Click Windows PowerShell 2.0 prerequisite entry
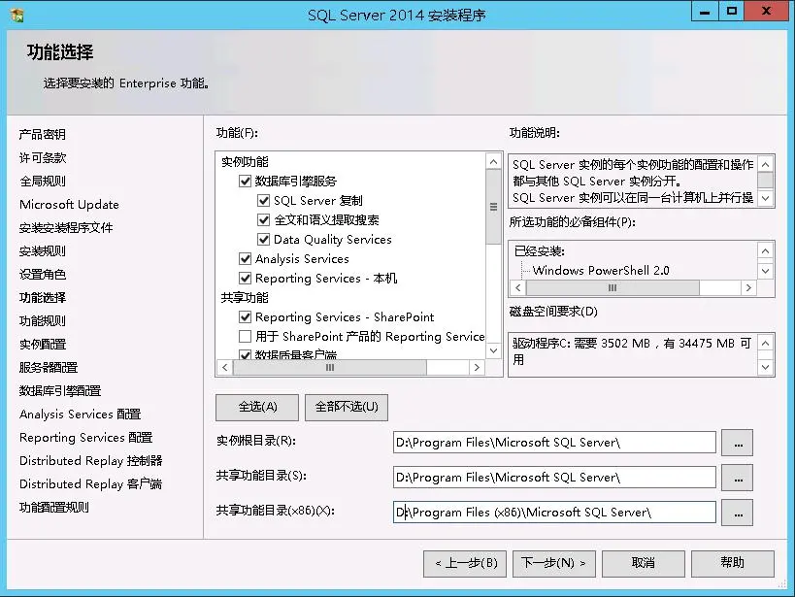 [x=601, y=271]
